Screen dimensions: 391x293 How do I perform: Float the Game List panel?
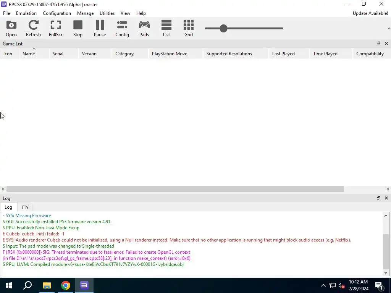pyautogui.click(x=378, y=43)
